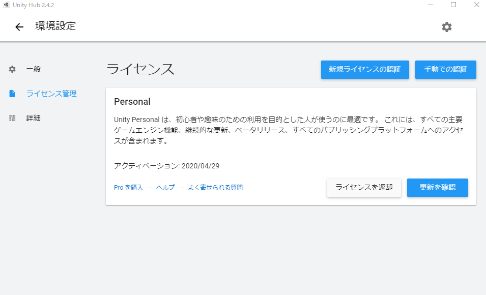Open the よく寄せられる質問 link
The image size is (486, 295).
tap(215, 188)
